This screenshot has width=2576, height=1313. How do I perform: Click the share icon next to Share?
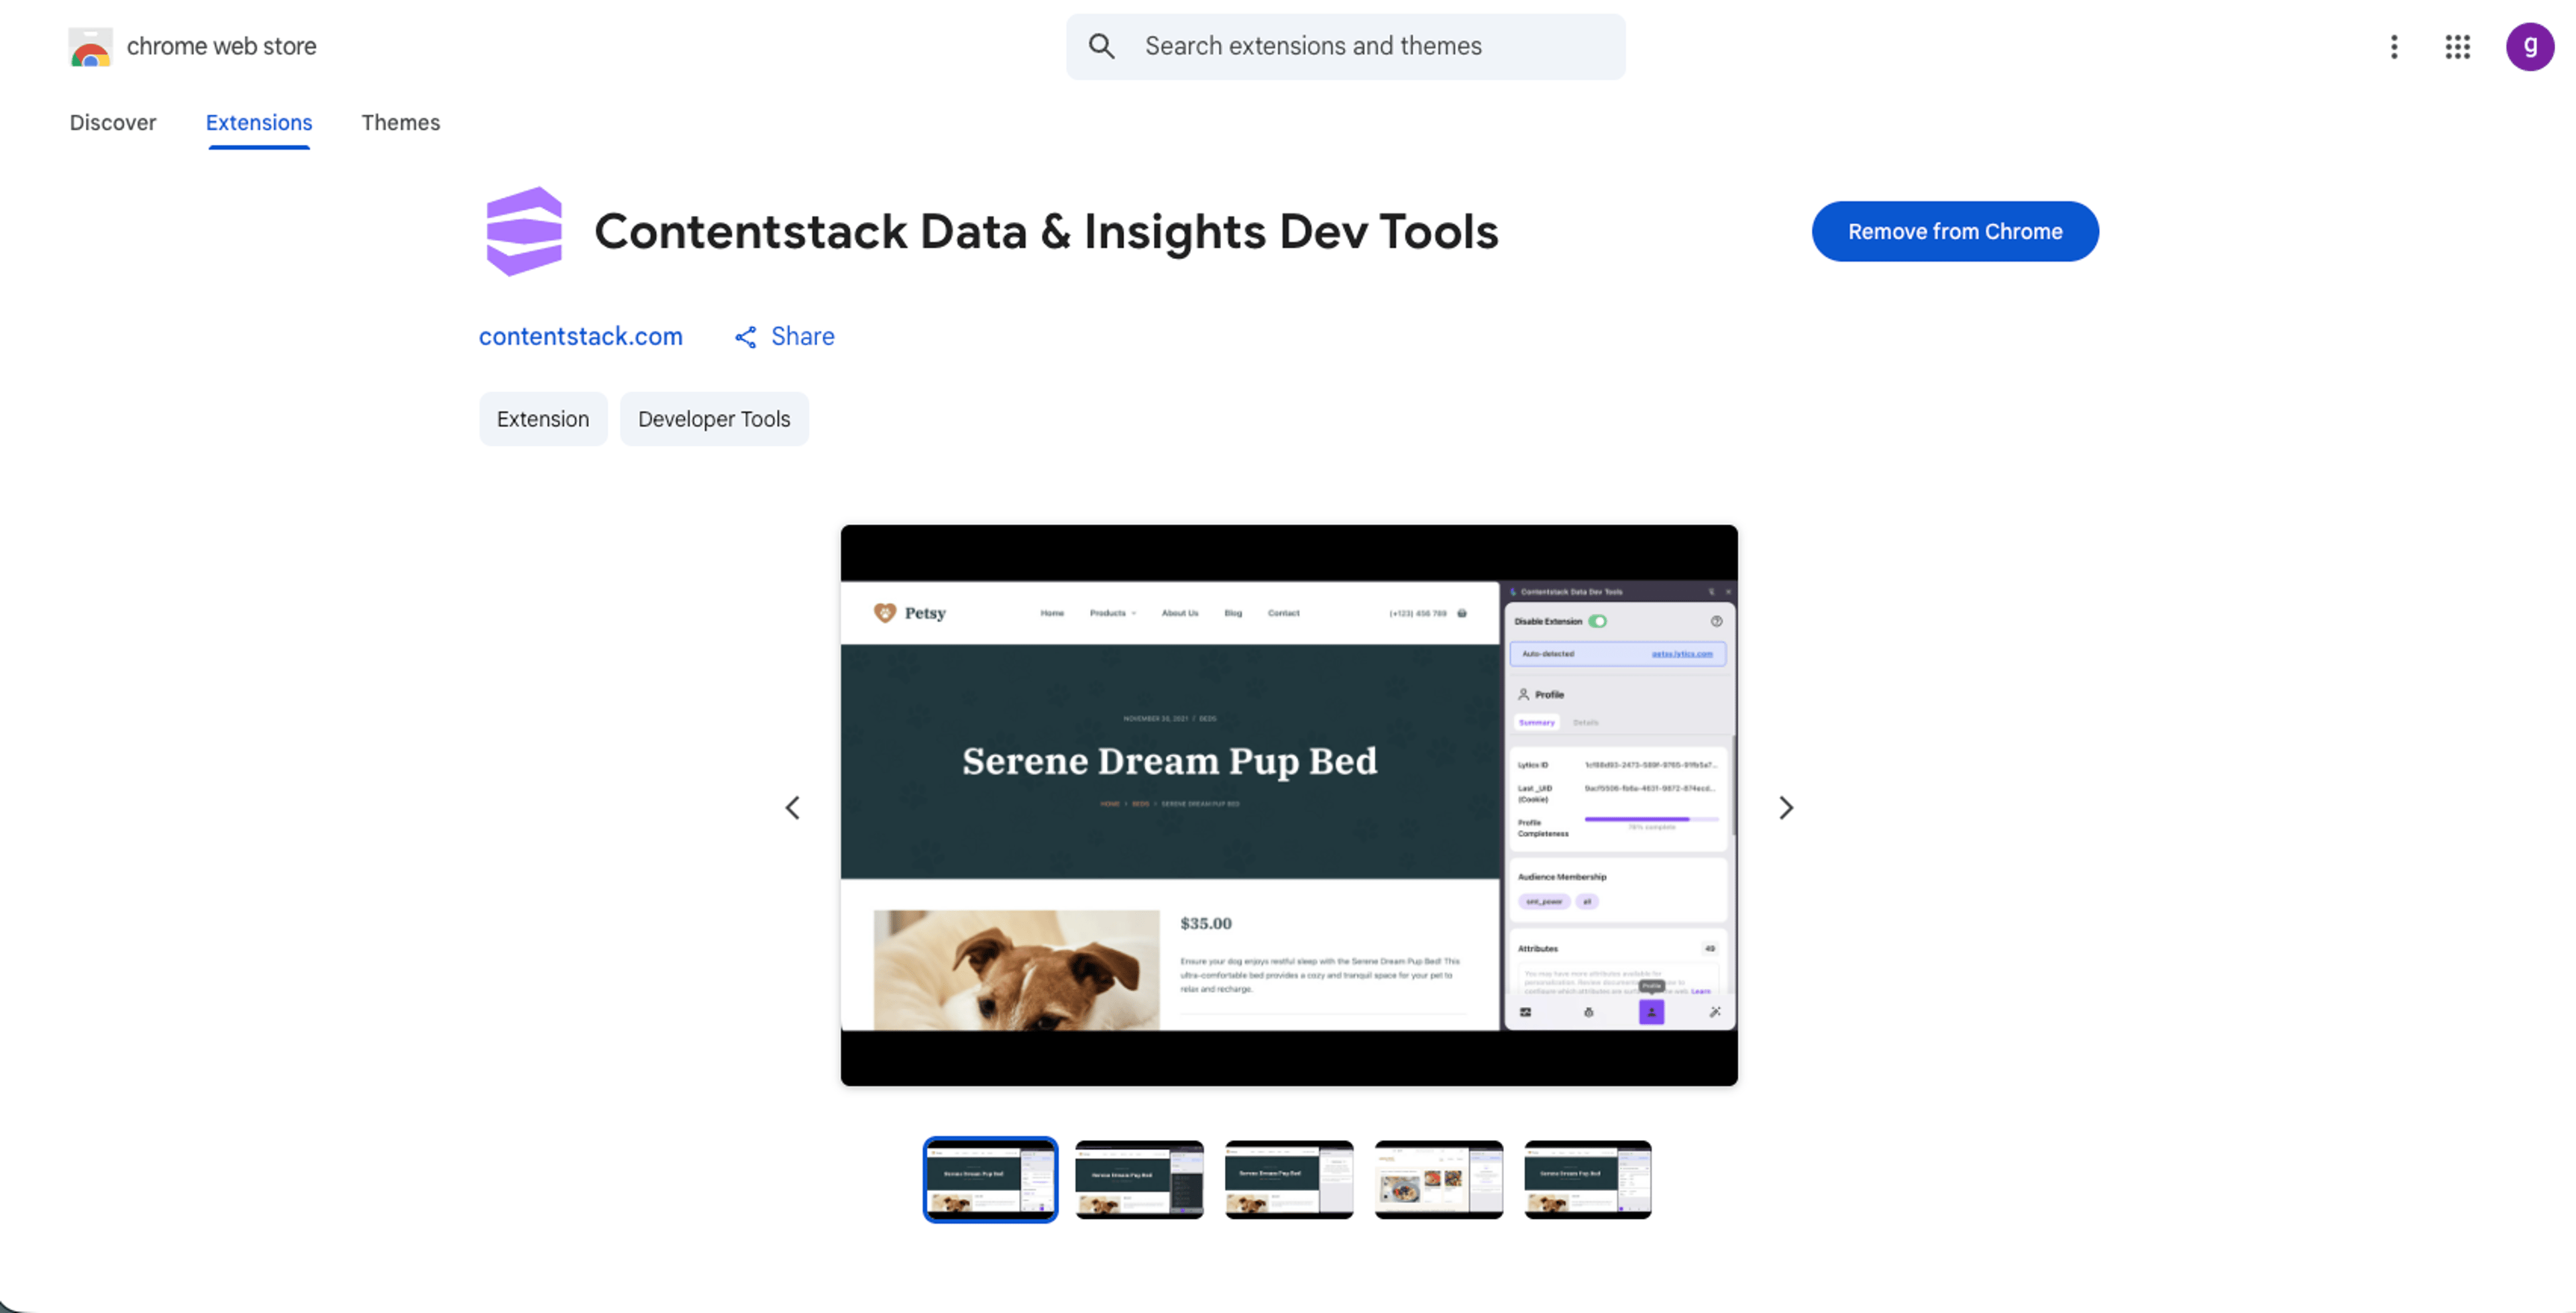(x=745, y=337)
